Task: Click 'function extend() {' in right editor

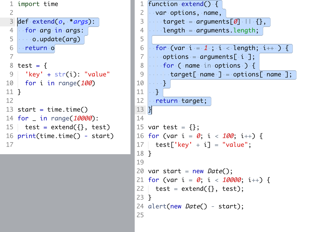Action: click(x=183, y=4)
